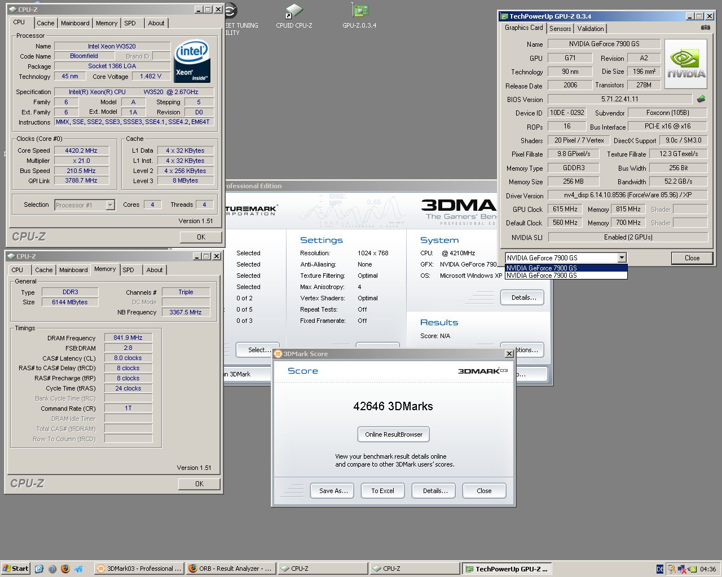Switch to 3DMark03 - Professional taskbar button
Image resolution: width=722 pixels, height=577 pixels.
tap(139, 569)
